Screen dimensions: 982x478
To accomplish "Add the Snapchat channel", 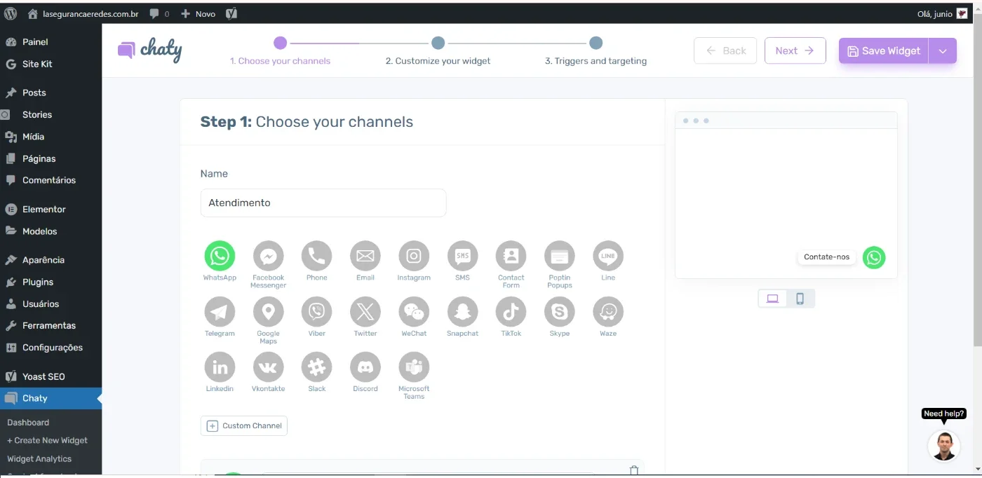I will (x=462, y=311).
